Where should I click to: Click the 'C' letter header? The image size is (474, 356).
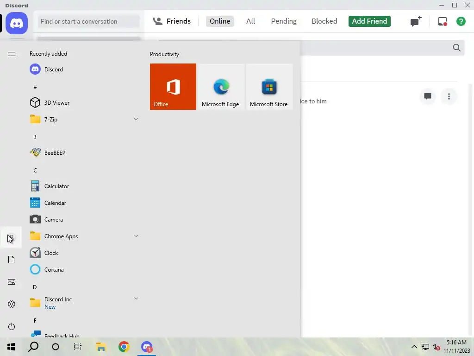point(35,171)
